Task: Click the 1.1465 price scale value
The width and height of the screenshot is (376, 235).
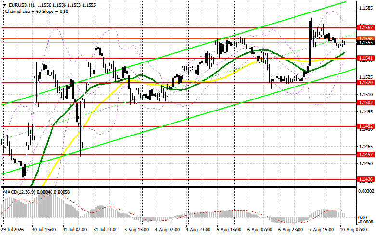Action: (366, 147)
